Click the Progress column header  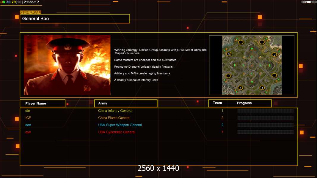point(244,103)
